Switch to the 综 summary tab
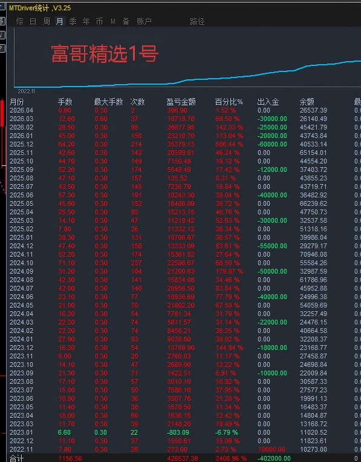 click(20, 21)
